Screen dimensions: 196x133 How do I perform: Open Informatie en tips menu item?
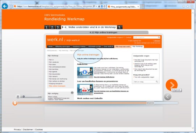(95, 46)
